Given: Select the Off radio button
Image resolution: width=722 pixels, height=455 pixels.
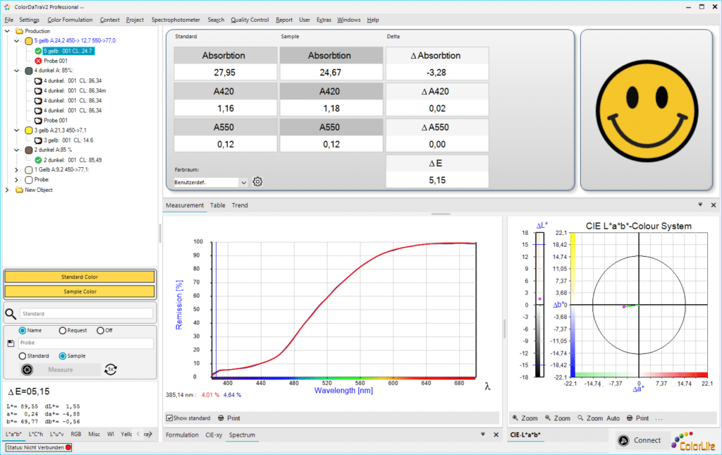Looking at the screenshot, I should (x=100, y=331).
